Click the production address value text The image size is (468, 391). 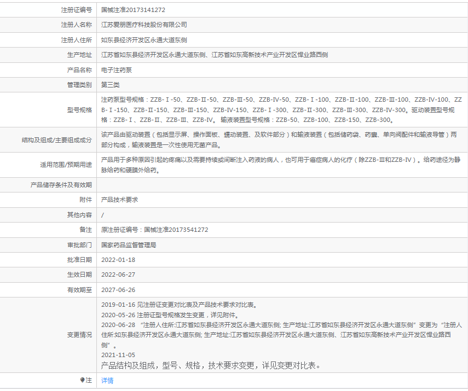pos(215,55)
